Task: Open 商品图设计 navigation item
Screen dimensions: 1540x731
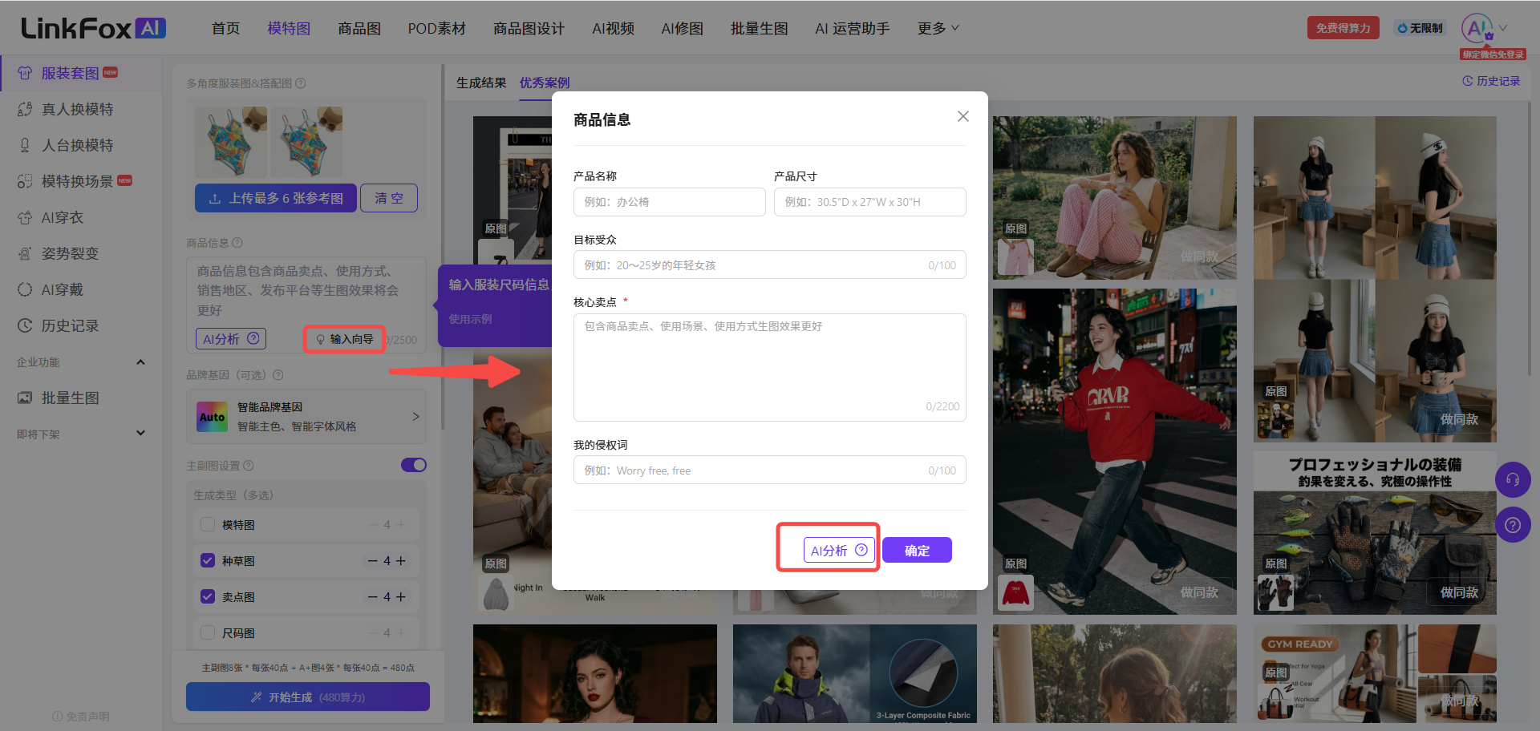Action: pos(529,28)
